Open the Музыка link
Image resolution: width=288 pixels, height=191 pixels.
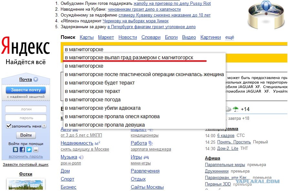[x=69, y=157]
